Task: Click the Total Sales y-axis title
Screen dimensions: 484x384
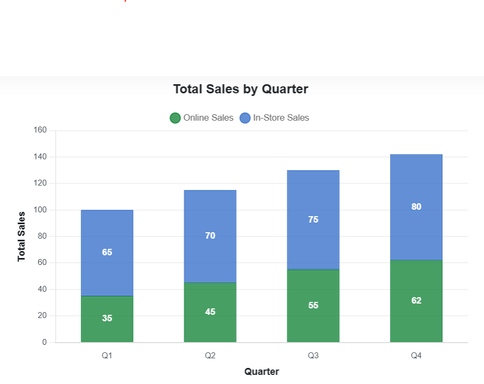Action: [x=21, y=237]
